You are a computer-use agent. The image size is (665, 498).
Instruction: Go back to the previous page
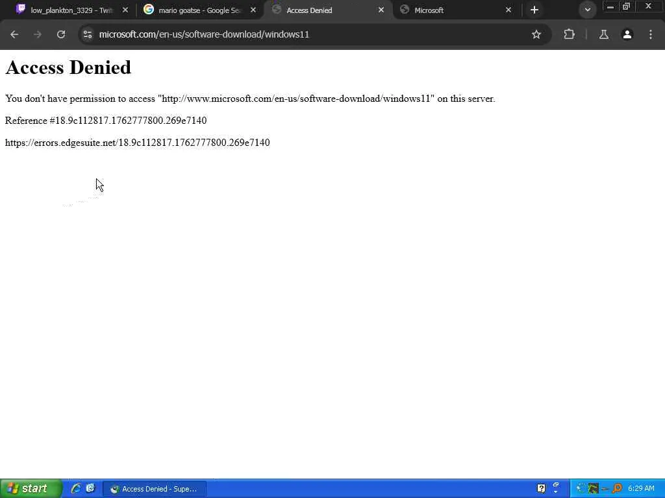coord(14,34)
